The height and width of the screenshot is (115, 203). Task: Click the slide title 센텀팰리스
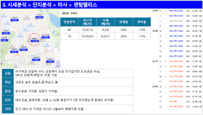point(85,5)
